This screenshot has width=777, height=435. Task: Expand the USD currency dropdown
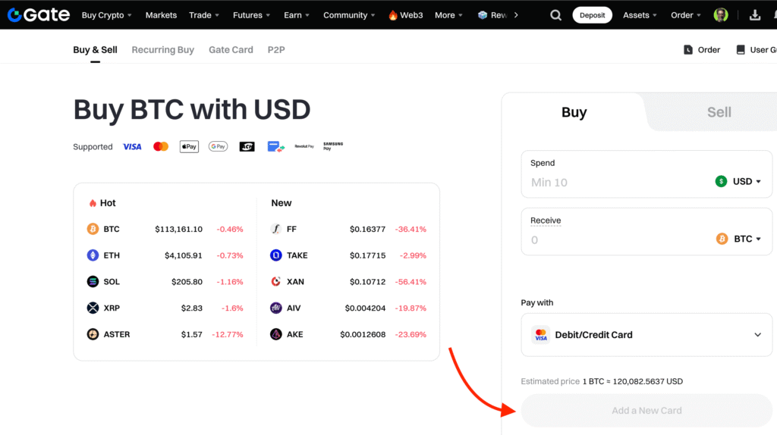click(738, 181)
